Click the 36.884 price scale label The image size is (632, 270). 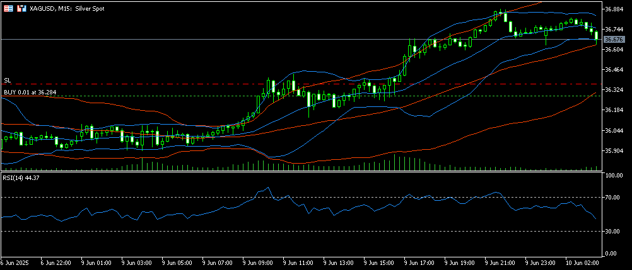click(x=614, y=9)
